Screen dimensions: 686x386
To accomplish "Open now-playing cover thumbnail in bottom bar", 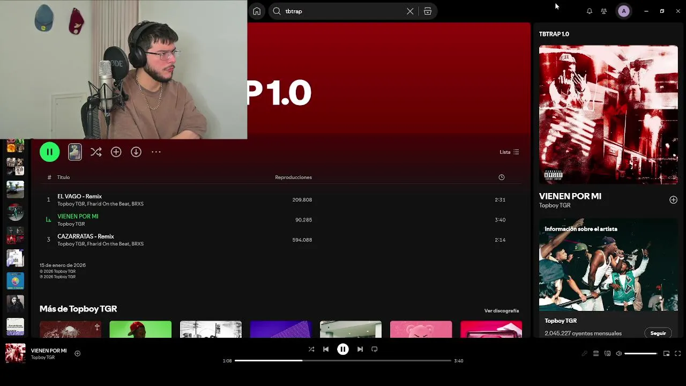I will point(16,354).
